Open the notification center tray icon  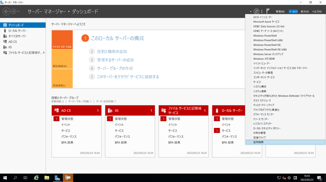pyautogui.click(x=319, y=178)
